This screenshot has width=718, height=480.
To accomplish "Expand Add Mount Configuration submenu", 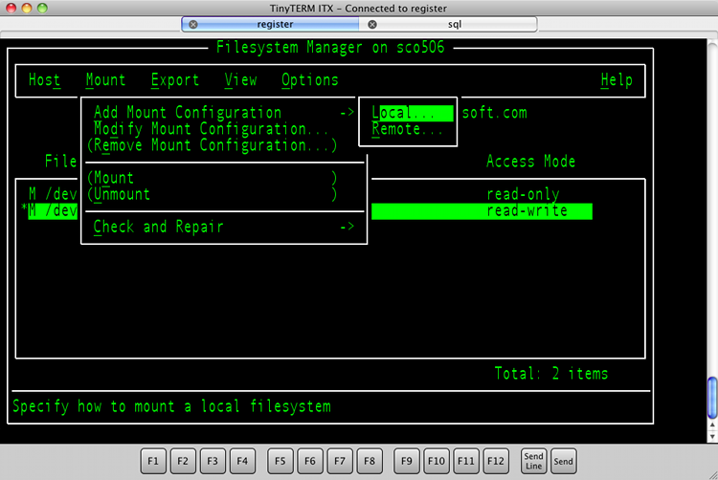I will [188, 113].
